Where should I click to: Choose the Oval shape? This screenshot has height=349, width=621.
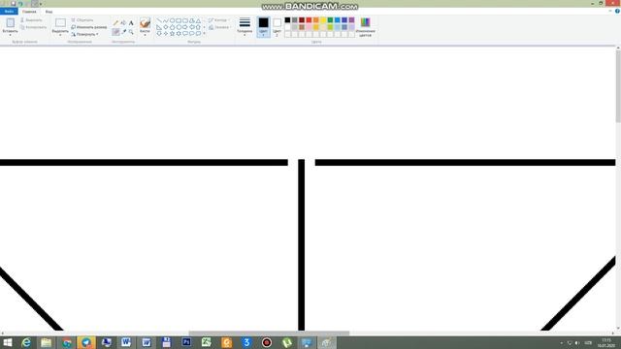[173, 20]
